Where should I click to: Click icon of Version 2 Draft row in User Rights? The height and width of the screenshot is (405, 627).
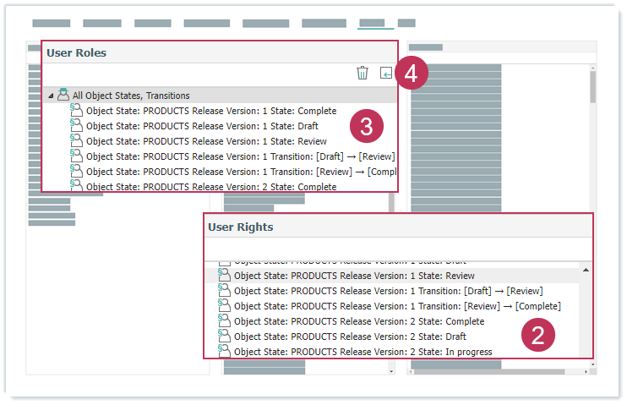point(224,337)
